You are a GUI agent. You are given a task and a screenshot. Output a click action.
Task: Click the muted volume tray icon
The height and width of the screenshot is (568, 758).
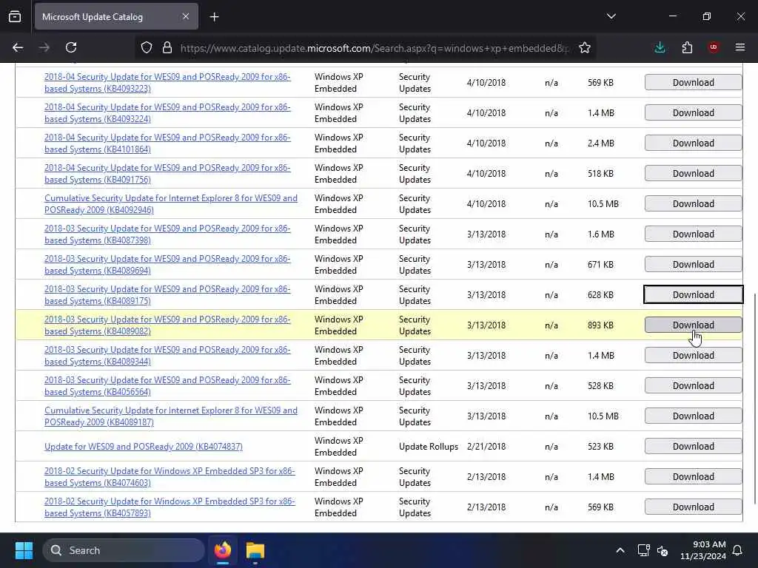[663, 550]
